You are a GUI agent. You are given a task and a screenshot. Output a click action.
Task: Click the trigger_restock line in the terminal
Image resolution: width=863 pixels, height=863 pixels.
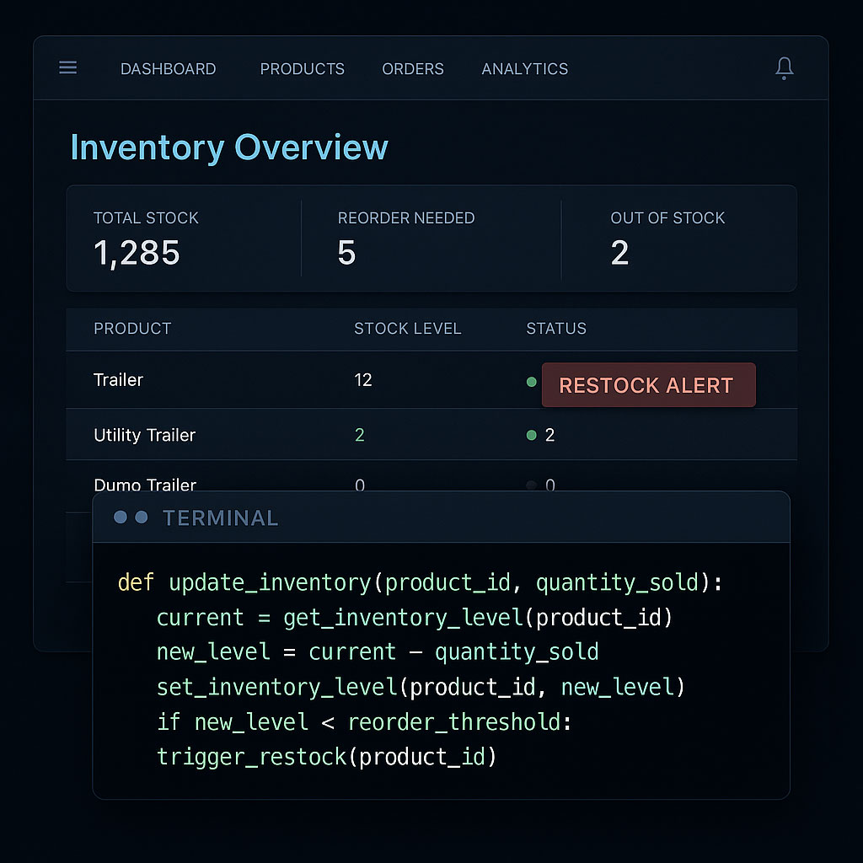326,757
